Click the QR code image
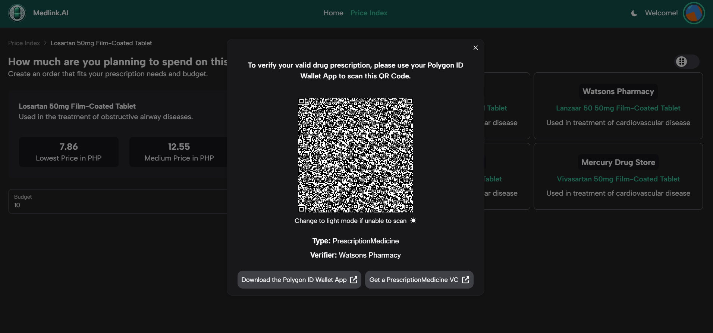This screenshot has width=713, height=333. click(x=355, y=155)
